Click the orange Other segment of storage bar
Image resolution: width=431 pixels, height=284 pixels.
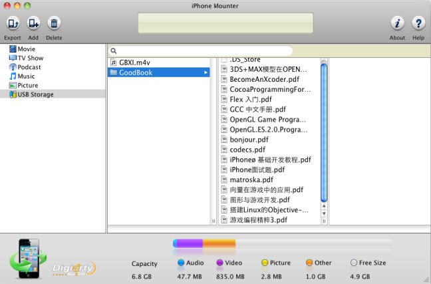pyautogui.click(x=219, y=243)
